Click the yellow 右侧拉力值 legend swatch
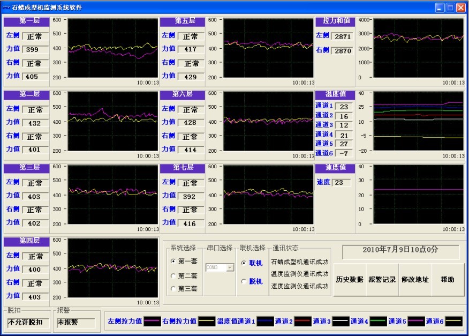Viewport: 469px width, 336px height. coord(206,322)
